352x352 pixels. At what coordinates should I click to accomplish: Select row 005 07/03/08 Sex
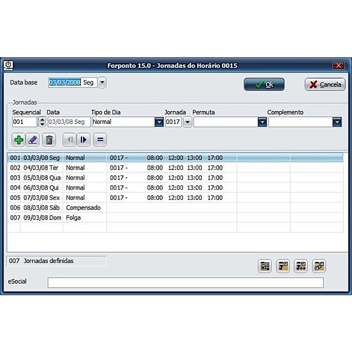point(175,198)
